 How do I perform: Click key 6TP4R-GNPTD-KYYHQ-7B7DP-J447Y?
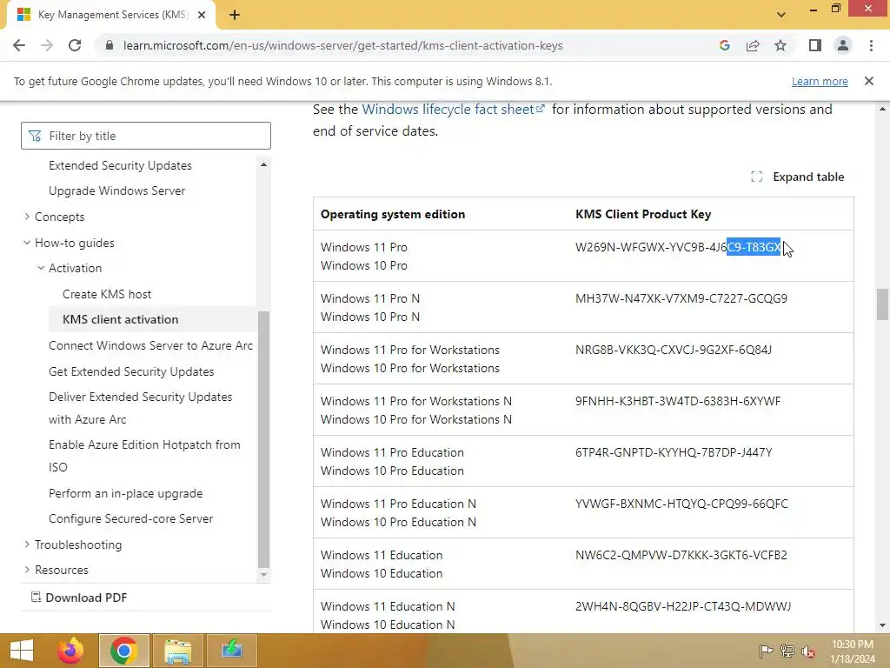point(674,452)
